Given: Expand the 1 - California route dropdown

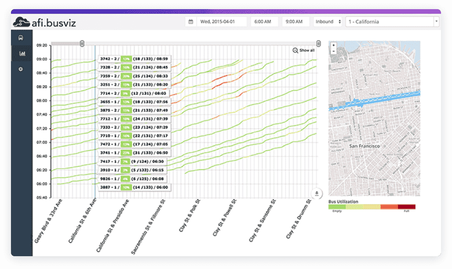Looking at the screenshot, I should pos(391,21).
